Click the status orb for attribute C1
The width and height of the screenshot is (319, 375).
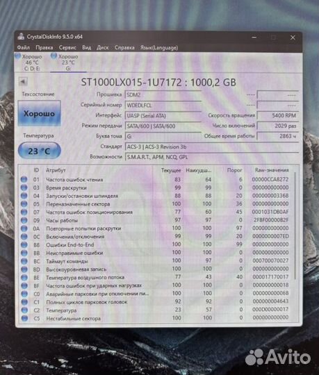(x=24, y=302)
